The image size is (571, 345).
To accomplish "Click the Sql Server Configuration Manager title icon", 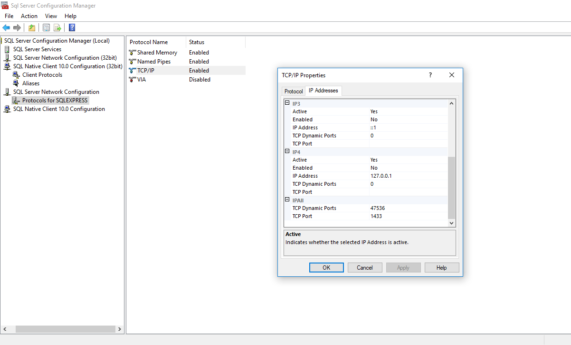I will tap(5, 6).
